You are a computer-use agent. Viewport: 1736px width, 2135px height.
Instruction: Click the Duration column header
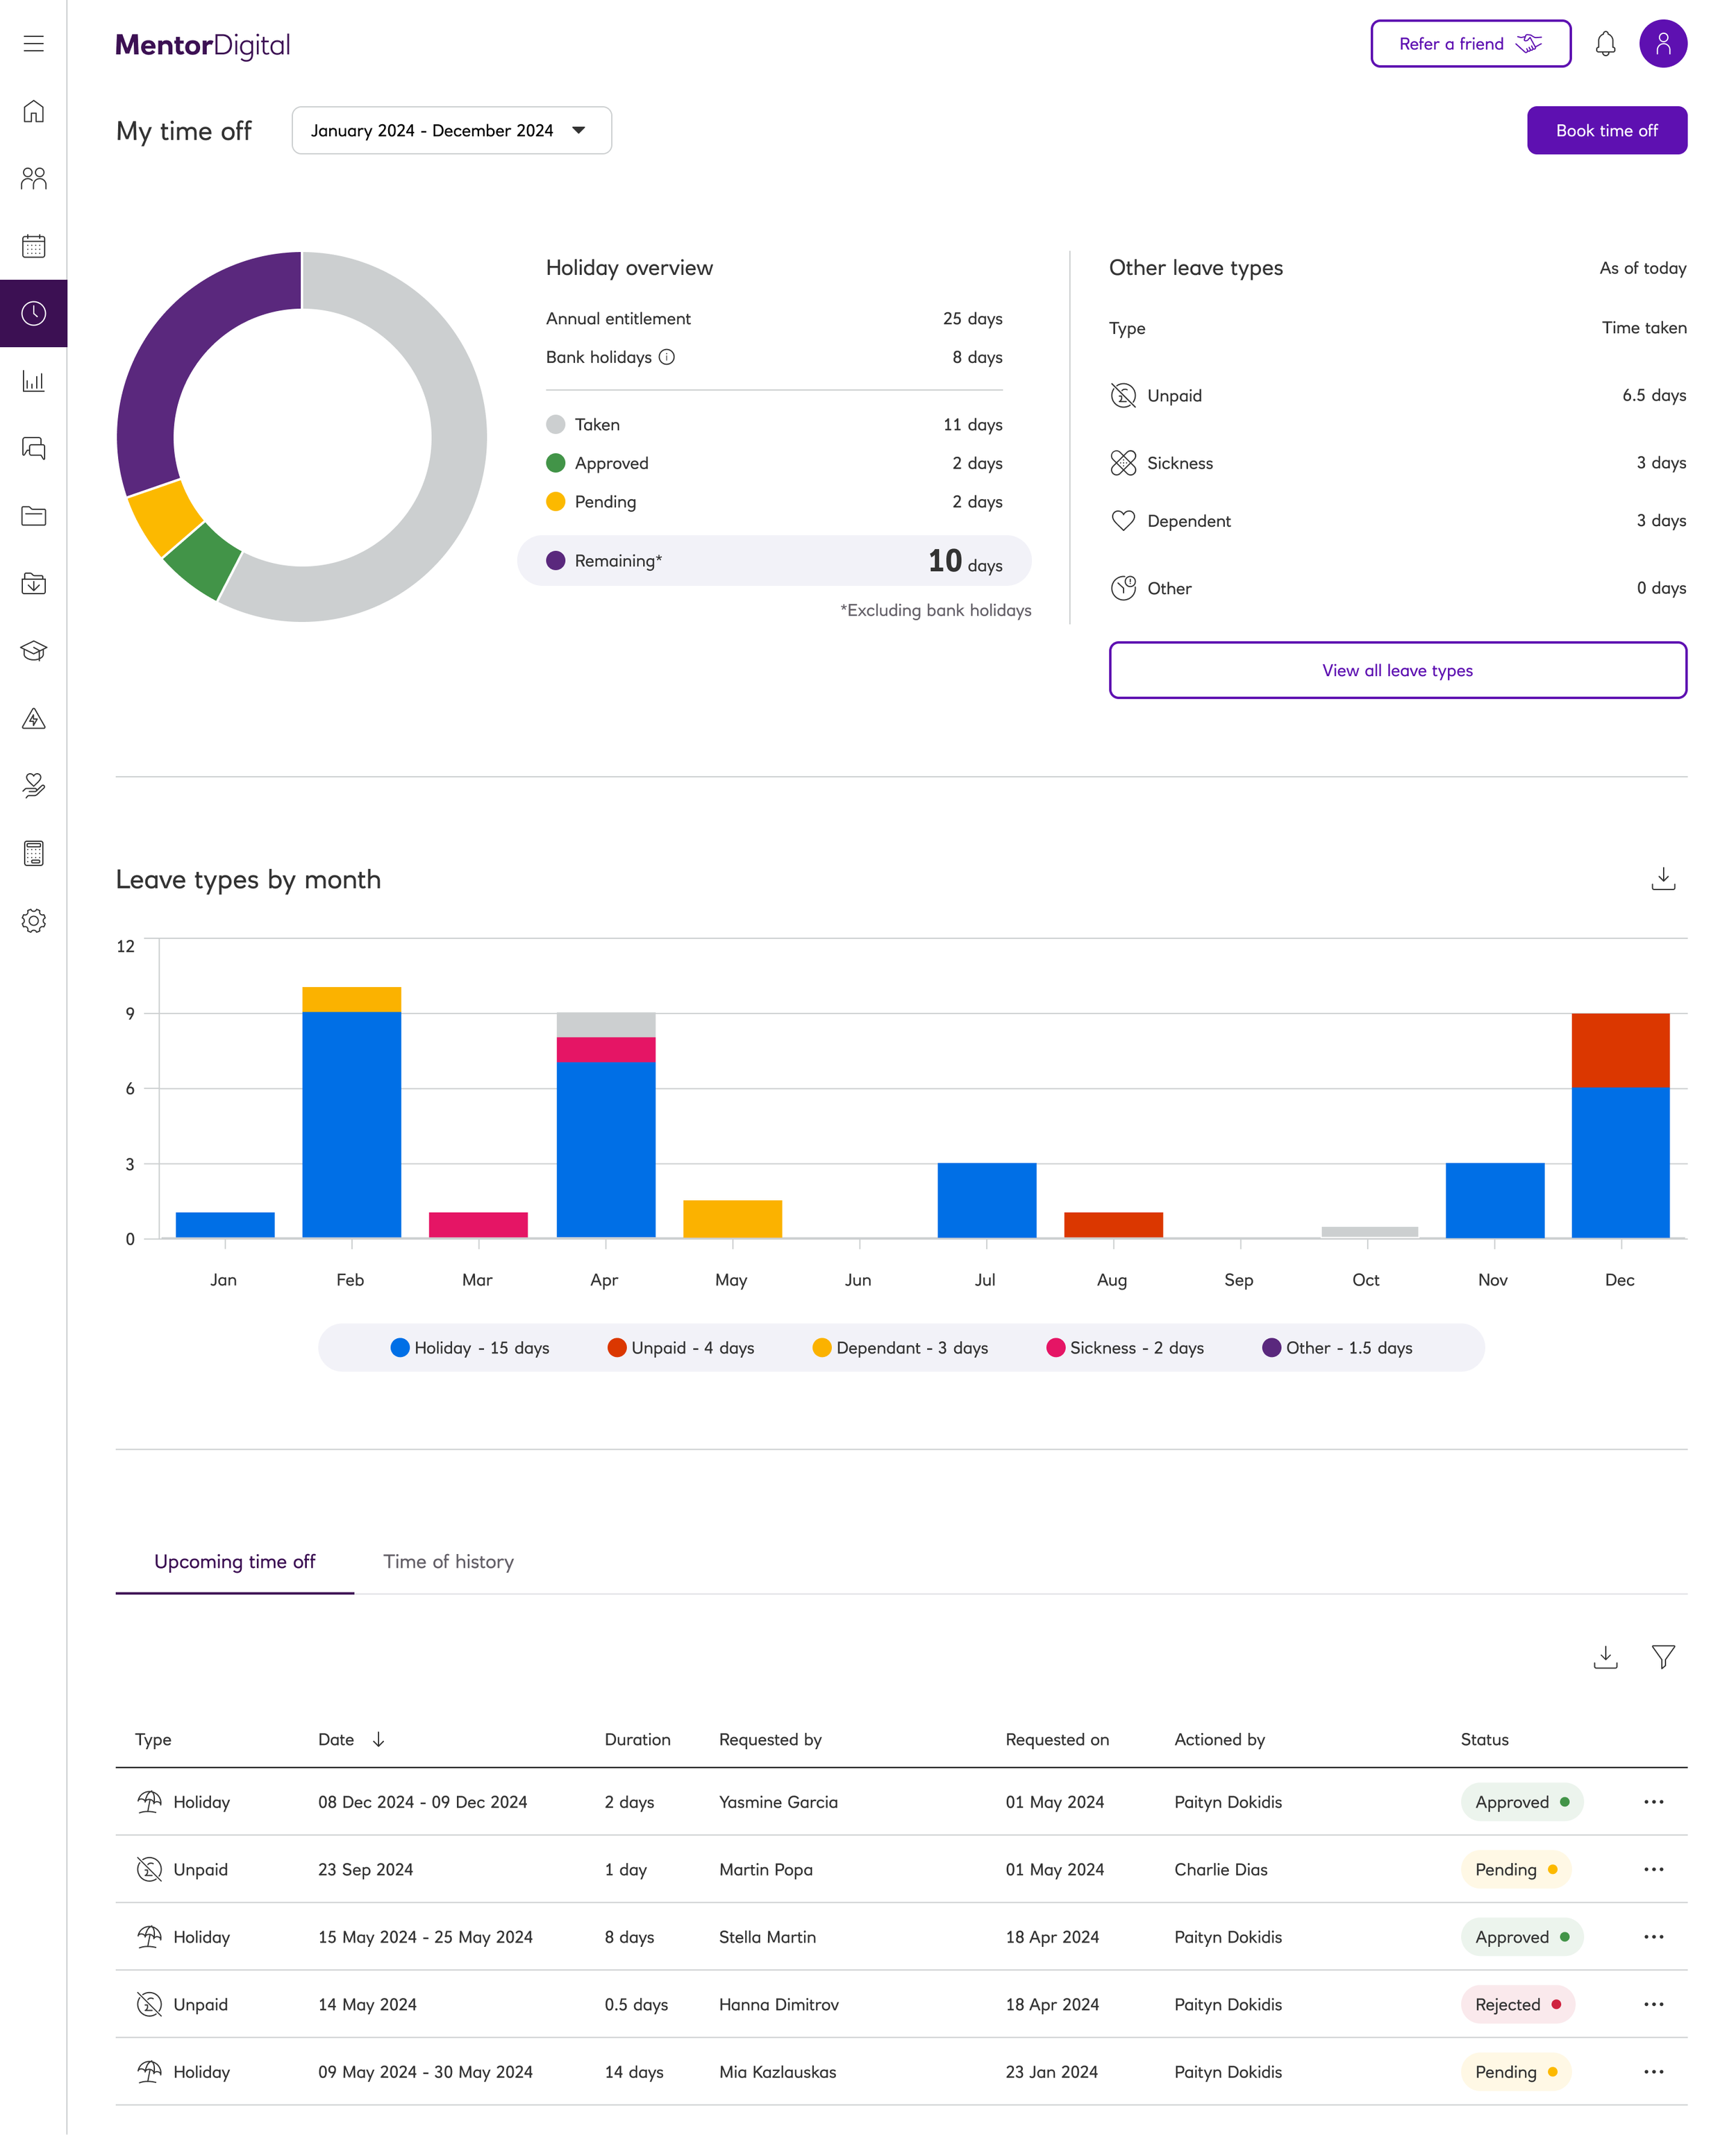[x=637, y=1739]
